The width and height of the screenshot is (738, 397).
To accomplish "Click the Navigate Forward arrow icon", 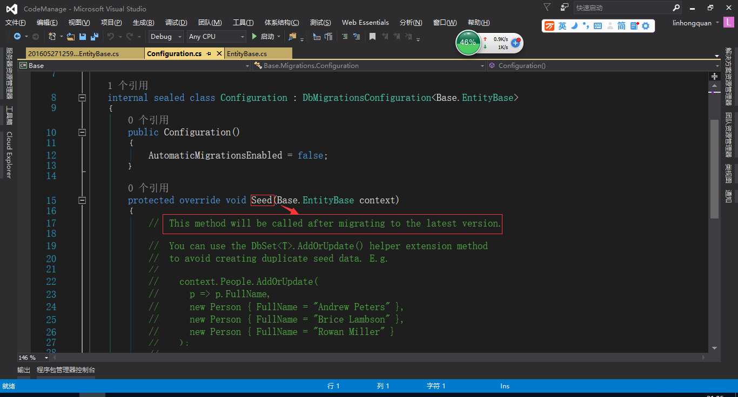I will pos(36,36).
